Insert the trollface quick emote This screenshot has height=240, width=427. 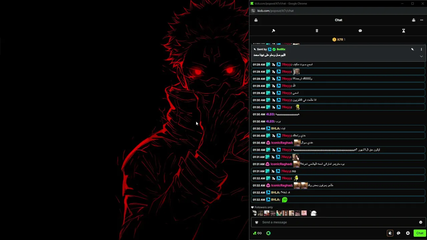point(254,213)
